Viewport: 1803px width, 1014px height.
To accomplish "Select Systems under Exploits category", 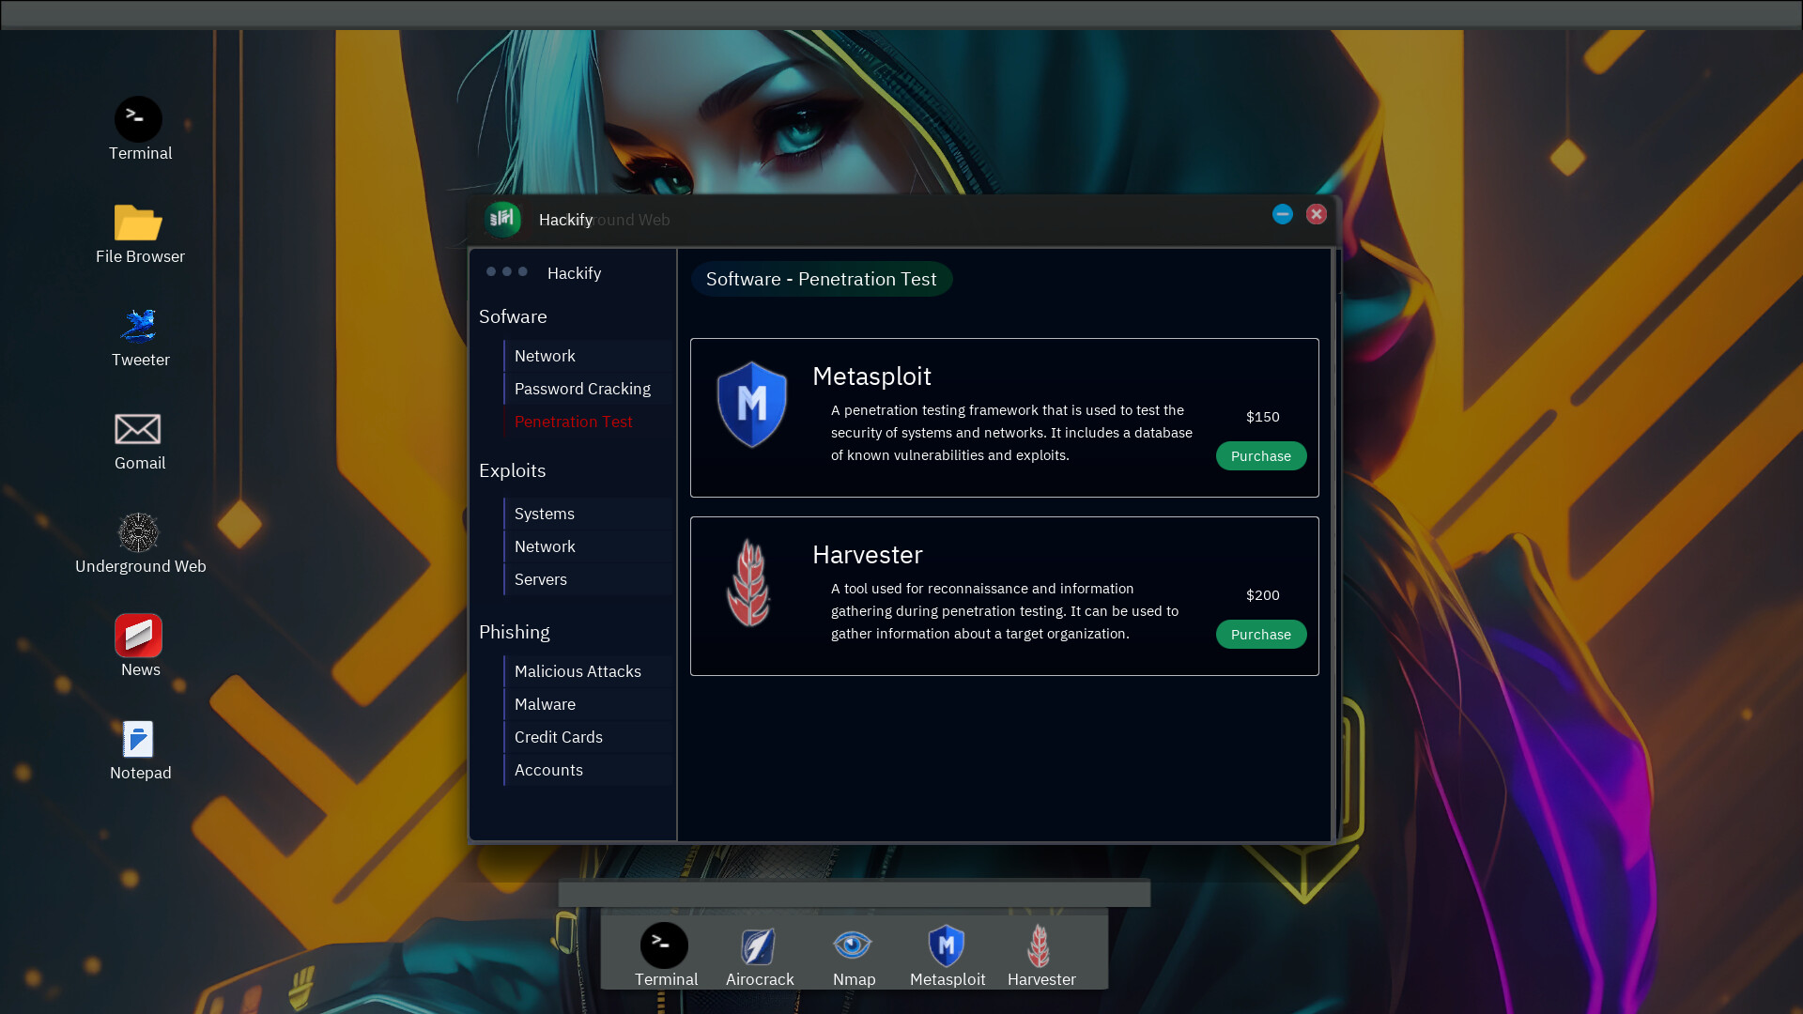I will coord(544,513).
